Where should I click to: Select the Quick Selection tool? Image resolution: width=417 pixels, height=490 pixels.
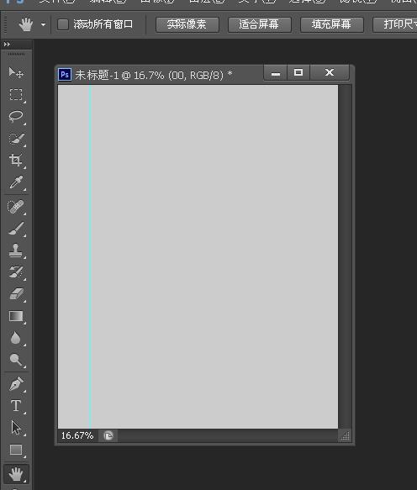click(x=16, y=138)
